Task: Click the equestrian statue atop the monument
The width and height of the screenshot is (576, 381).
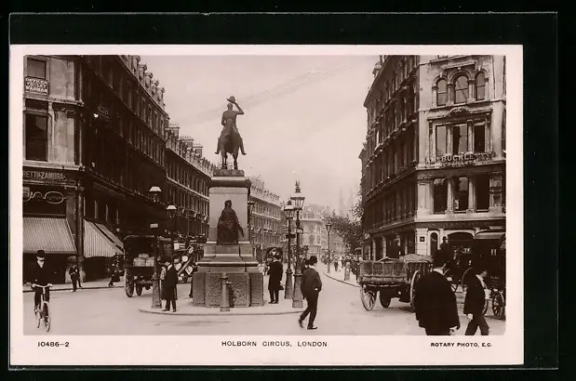Action: [x=230, y=133]
